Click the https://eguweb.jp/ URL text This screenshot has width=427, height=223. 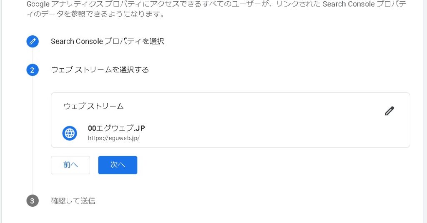[x=114, y=138]
